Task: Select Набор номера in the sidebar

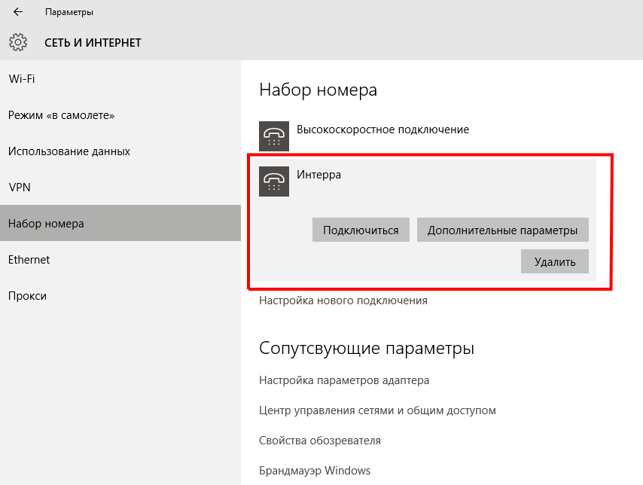Action: (x=46, y=224)
